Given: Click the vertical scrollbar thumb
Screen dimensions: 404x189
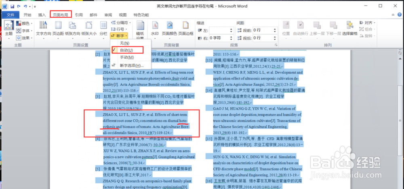Looking at the screenshot, I should pyautogui.click(x=400, y=120).
